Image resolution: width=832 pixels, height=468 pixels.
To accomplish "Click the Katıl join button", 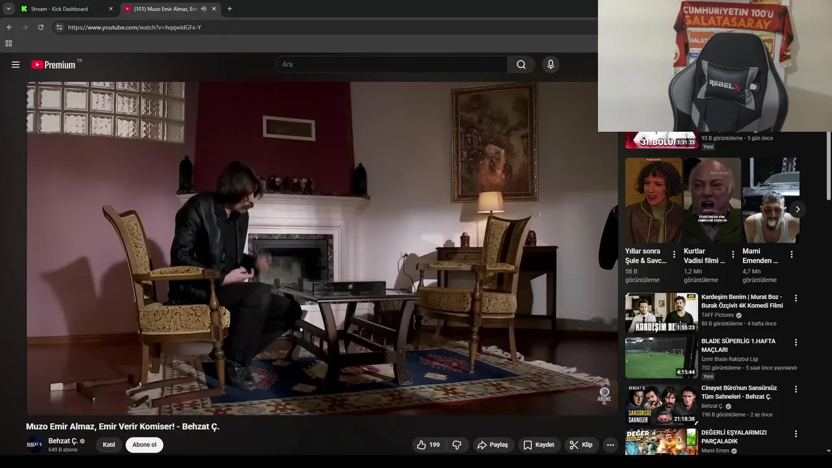I will (109, 445).
